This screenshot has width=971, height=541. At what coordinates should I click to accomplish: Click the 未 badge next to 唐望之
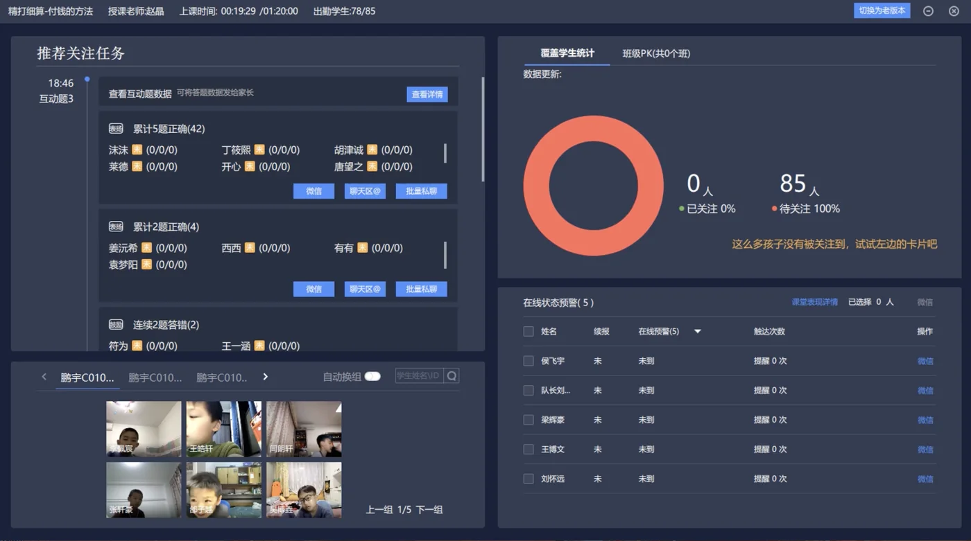click(372, 166)
